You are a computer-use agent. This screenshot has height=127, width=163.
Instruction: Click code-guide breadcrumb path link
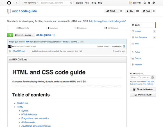coord(44,35)
